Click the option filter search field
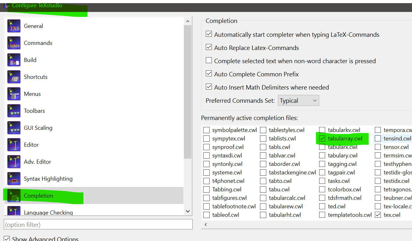Viewport: 412px width, 241px height. click(x=98, y=224)
